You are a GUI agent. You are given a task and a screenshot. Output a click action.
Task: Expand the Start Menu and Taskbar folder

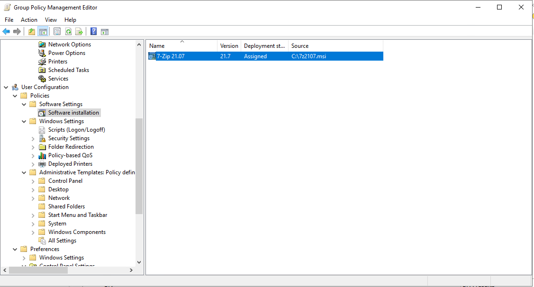click(33, 215)
